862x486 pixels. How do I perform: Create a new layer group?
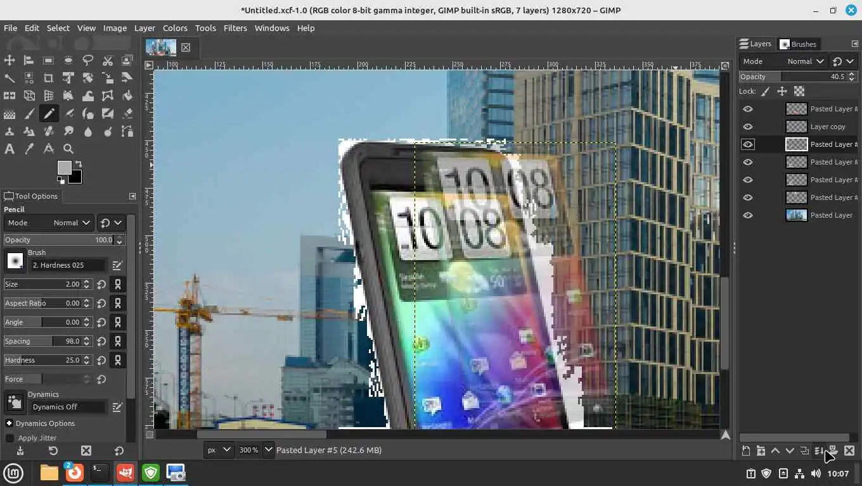coord(761,451)
